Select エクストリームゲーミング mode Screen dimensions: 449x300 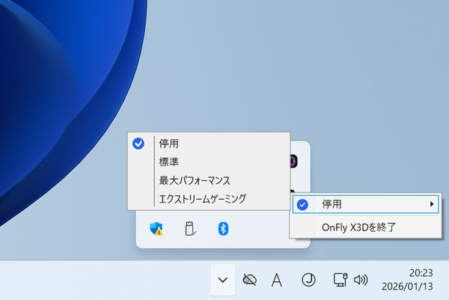[209, 199]
